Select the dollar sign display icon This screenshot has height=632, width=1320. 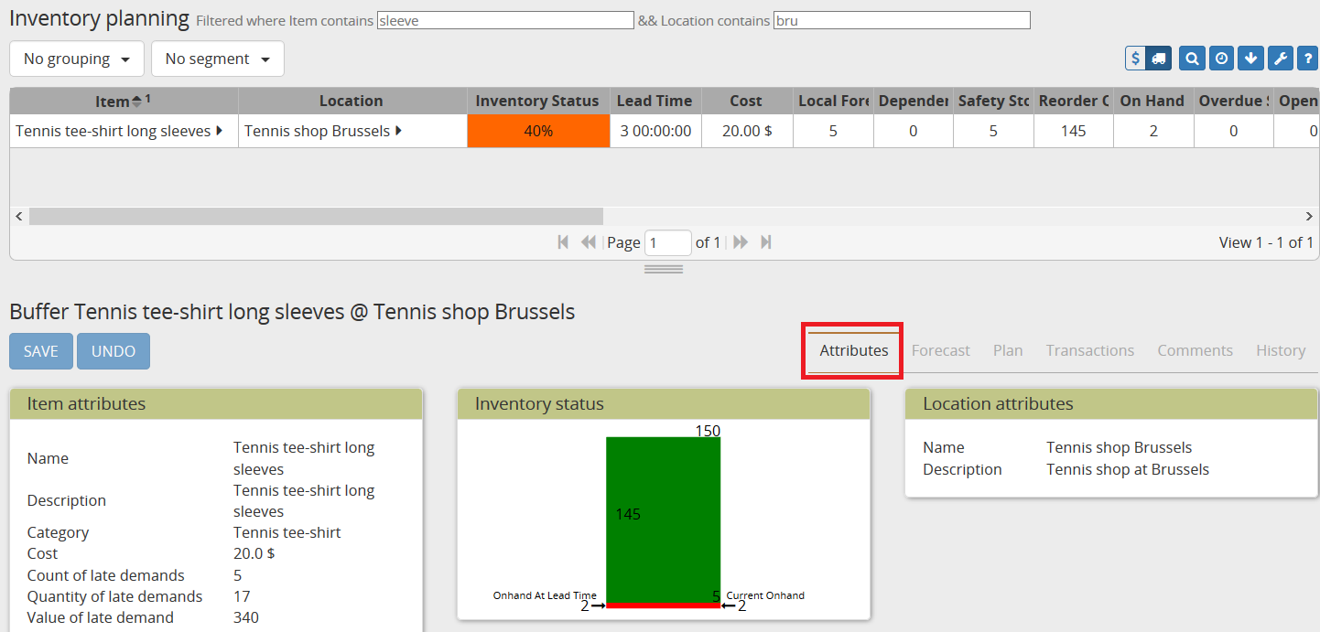[1133, 58]
